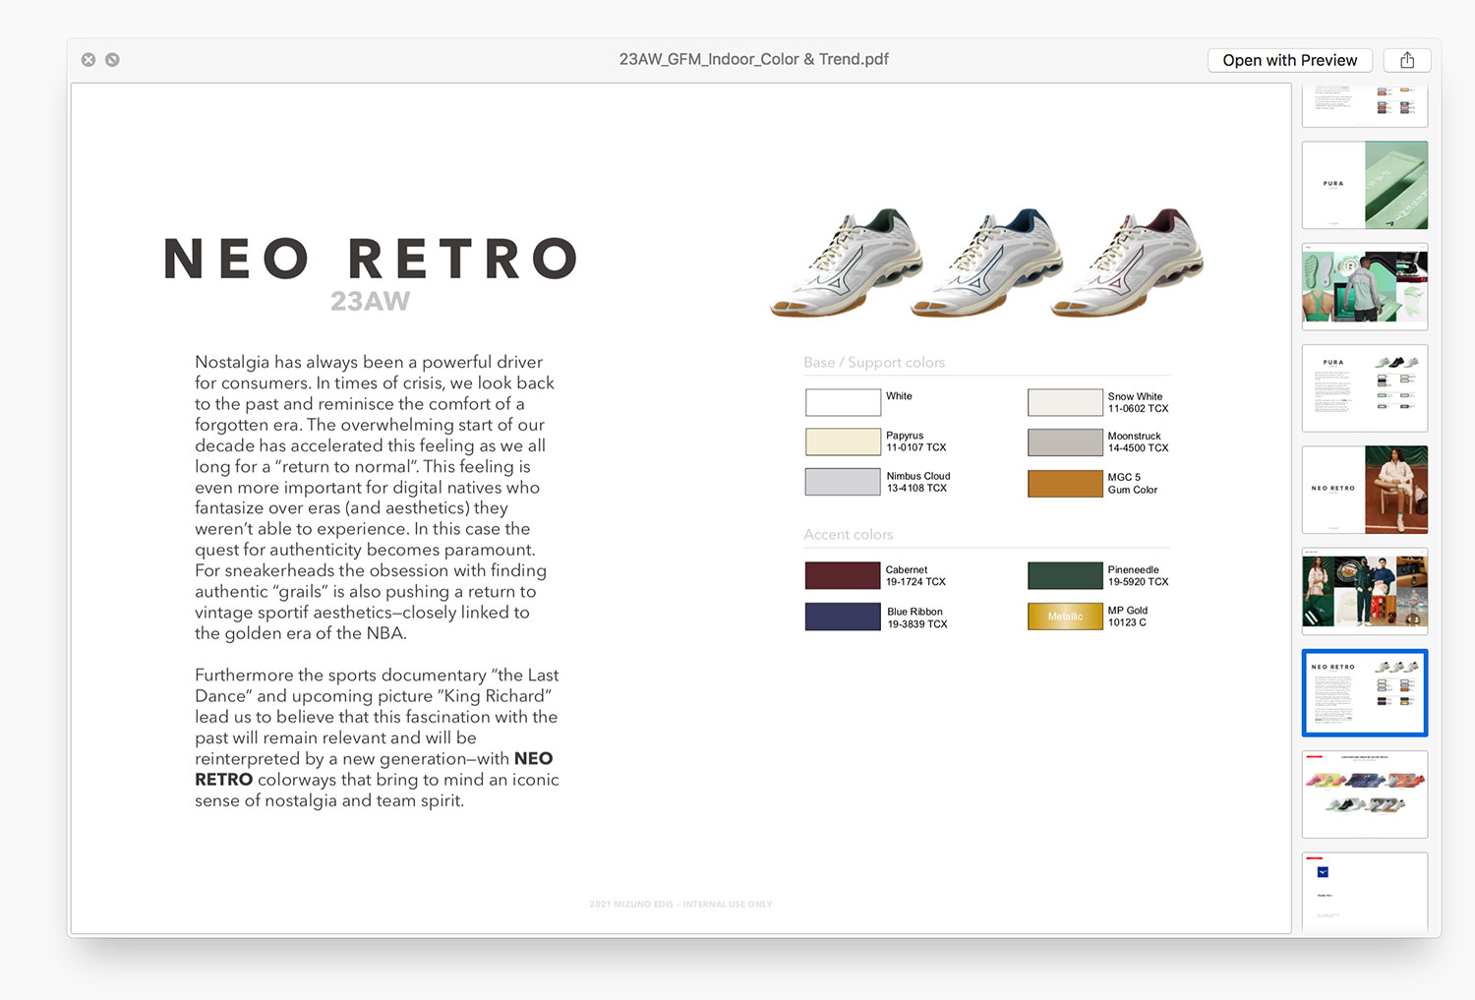Click the NEO RETRO page heading
The width and height of the screenshot is (1475, 1000).
point(371,259)
